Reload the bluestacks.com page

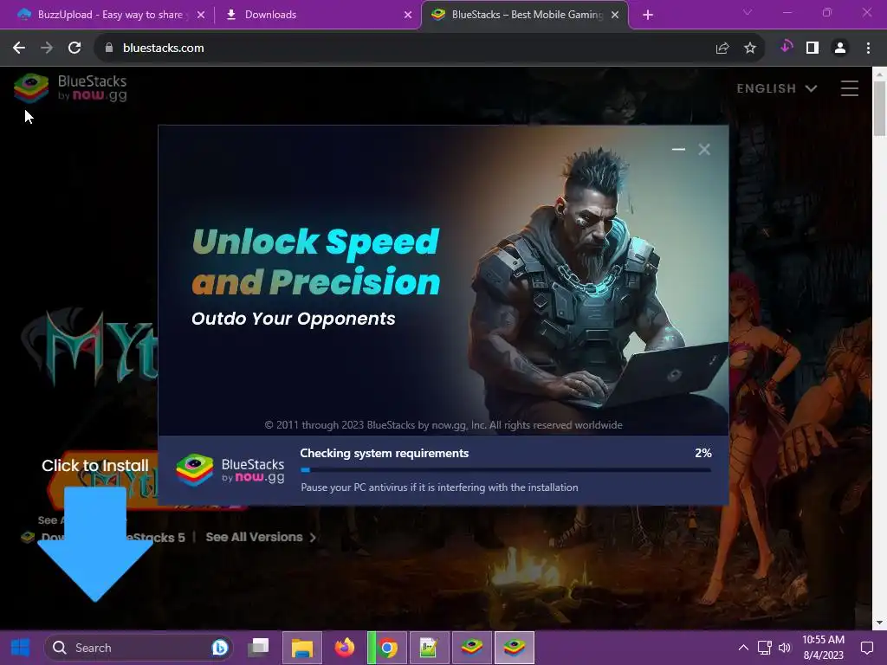point(74,48)
